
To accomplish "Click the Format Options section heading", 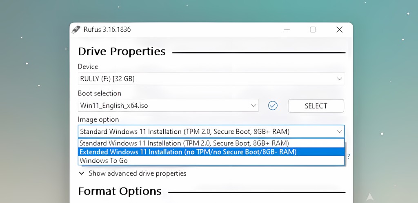I will (x=120, y=191).
